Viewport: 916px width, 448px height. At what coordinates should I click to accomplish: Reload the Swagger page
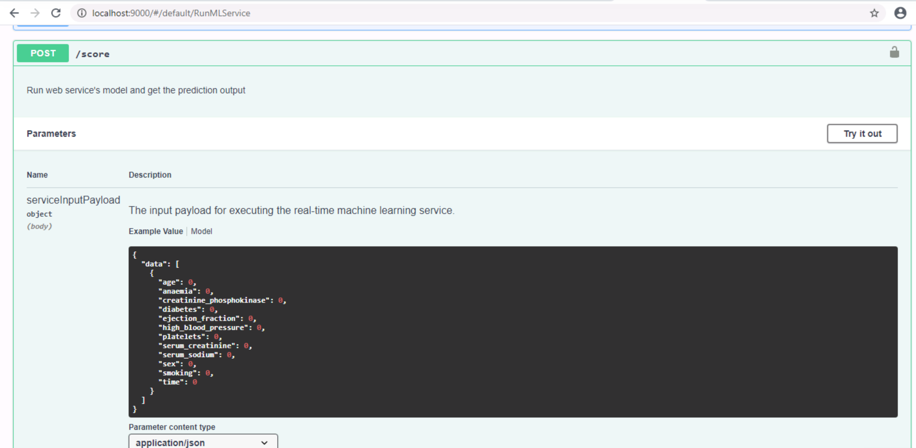(56, 13)
